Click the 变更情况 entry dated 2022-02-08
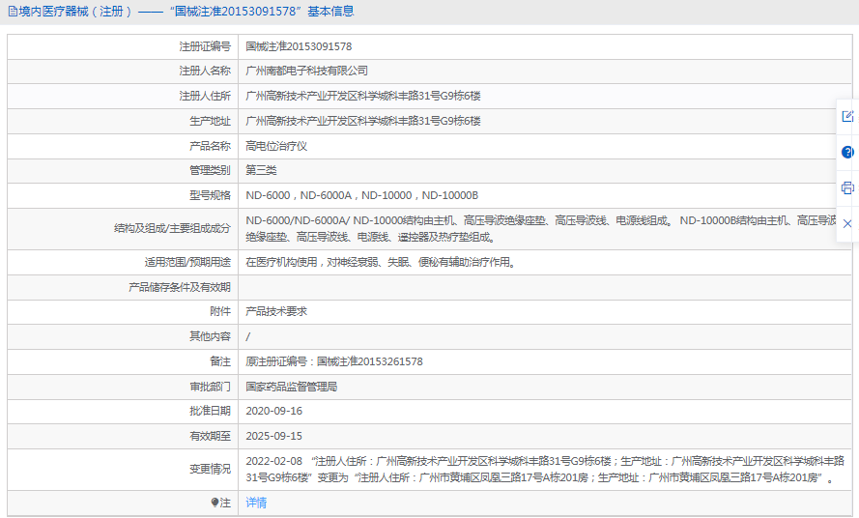This screenshot has width=859, height=518. click(545, 470)
